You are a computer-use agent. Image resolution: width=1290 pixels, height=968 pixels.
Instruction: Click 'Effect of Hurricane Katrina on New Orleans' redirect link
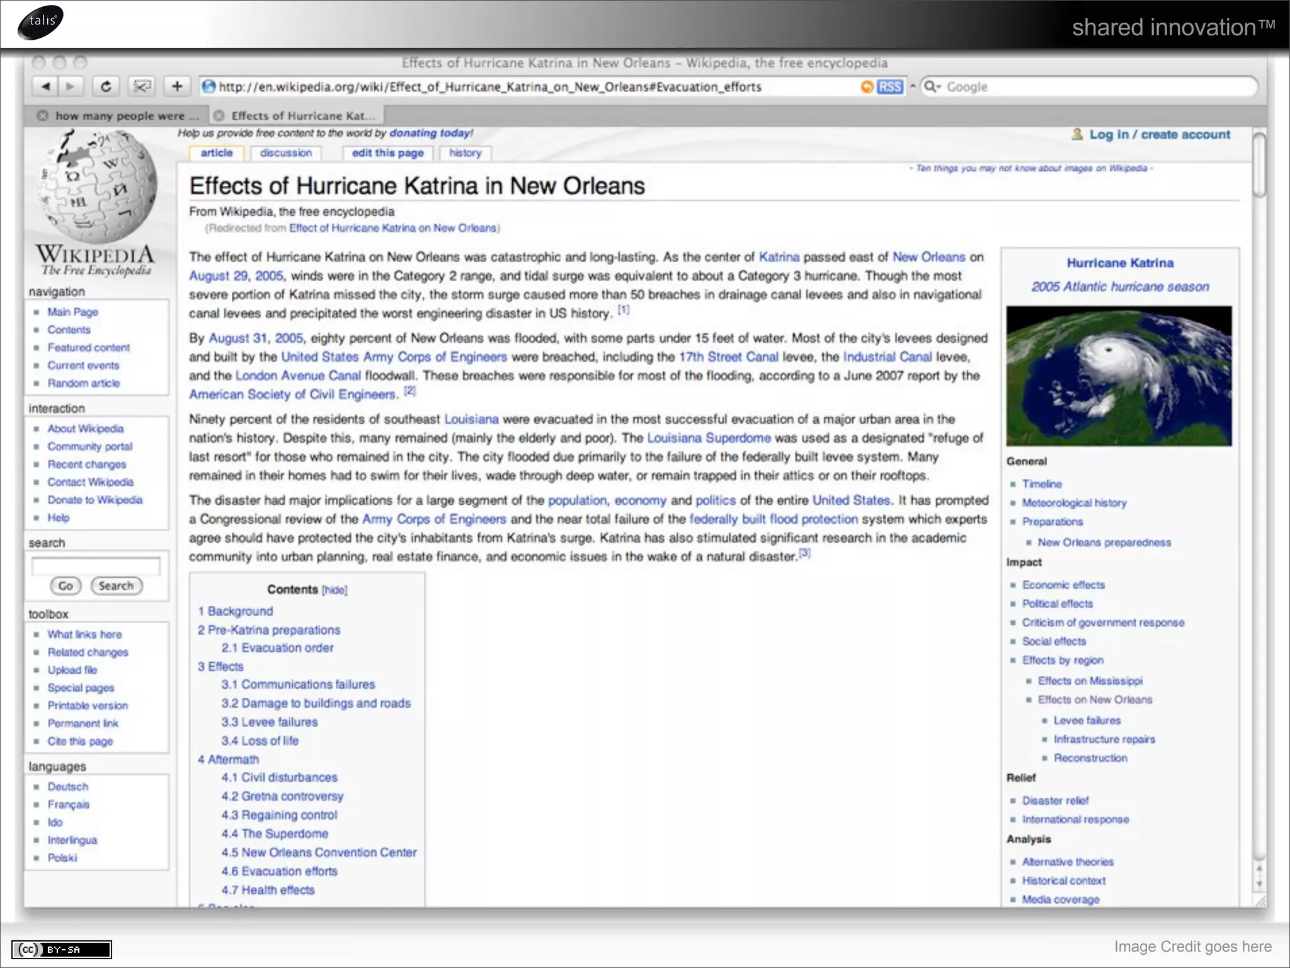pos(392,228)
